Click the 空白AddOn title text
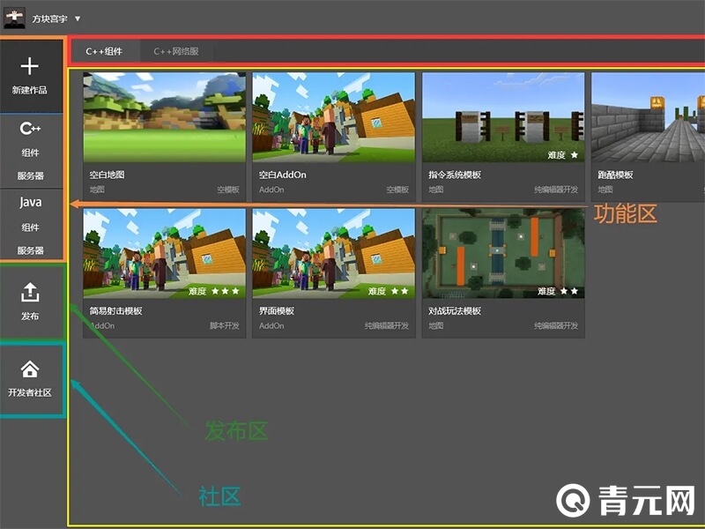Viewport: 705px width, 529px height. click(x=282, y=175)
